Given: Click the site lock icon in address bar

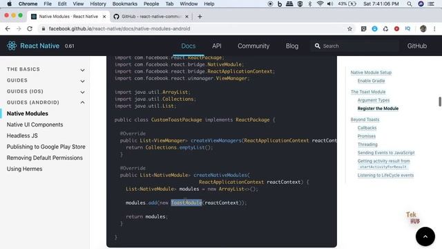Looking at the screenshot, I should (x=43, y=29).
